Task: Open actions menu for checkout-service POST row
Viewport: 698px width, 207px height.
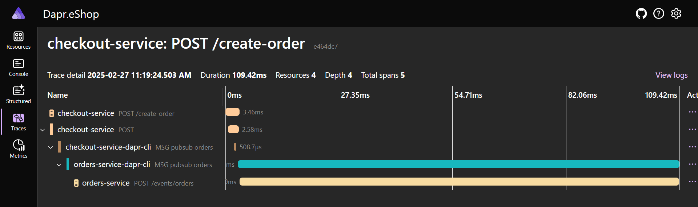Action: pos(692,130)
